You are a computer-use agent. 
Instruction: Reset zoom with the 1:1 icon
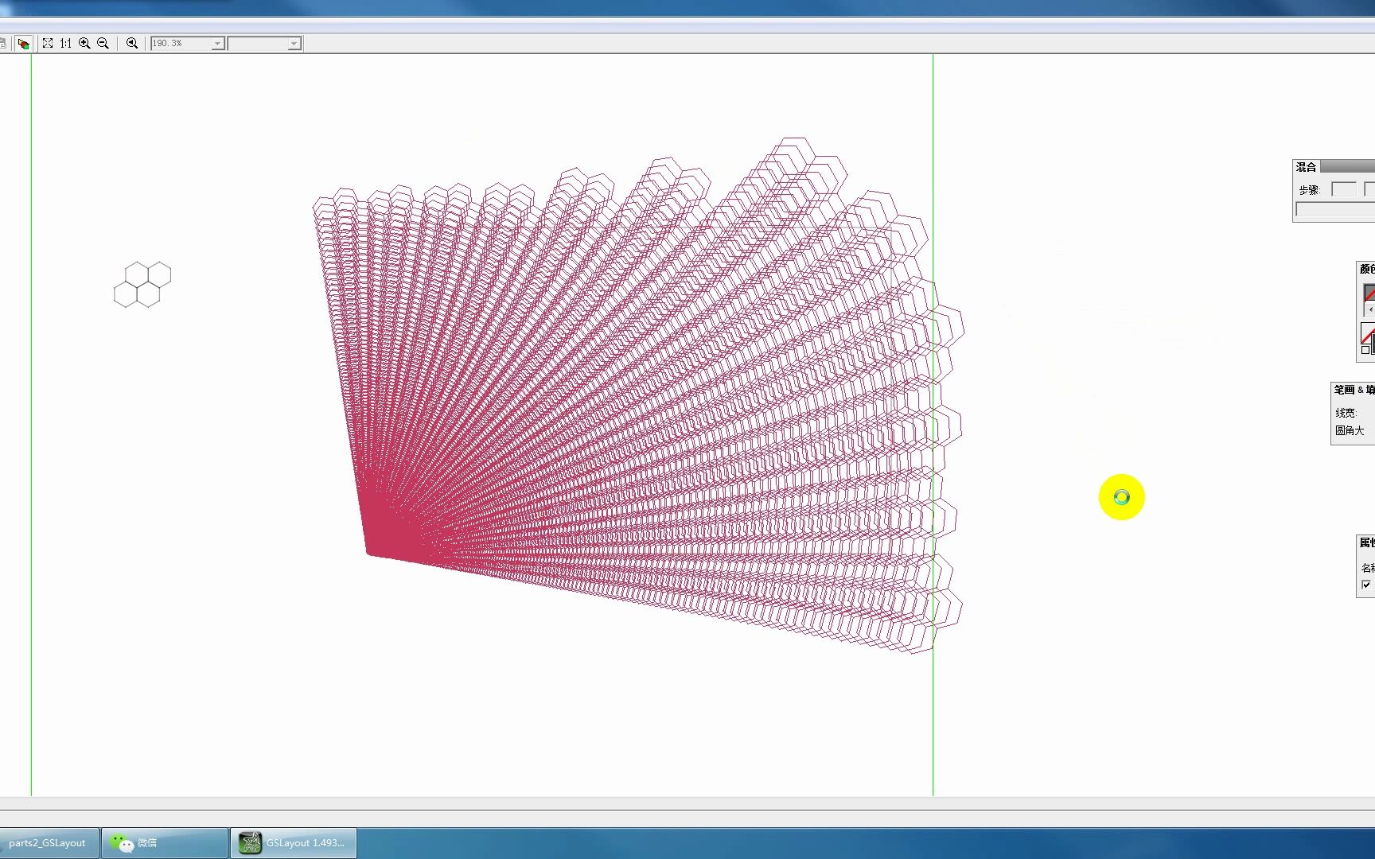tap(66, 44)
